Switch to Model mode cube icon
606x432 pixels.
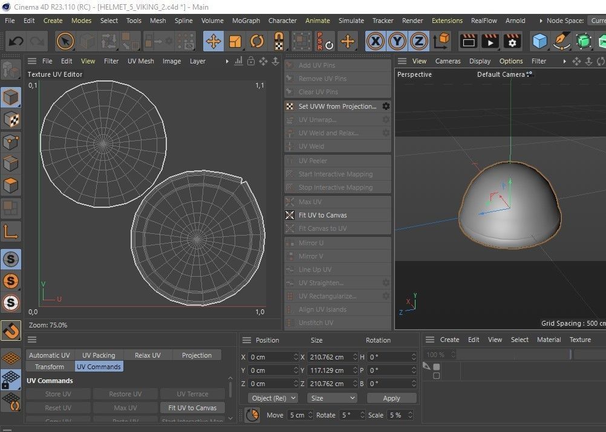pos(10,97)
